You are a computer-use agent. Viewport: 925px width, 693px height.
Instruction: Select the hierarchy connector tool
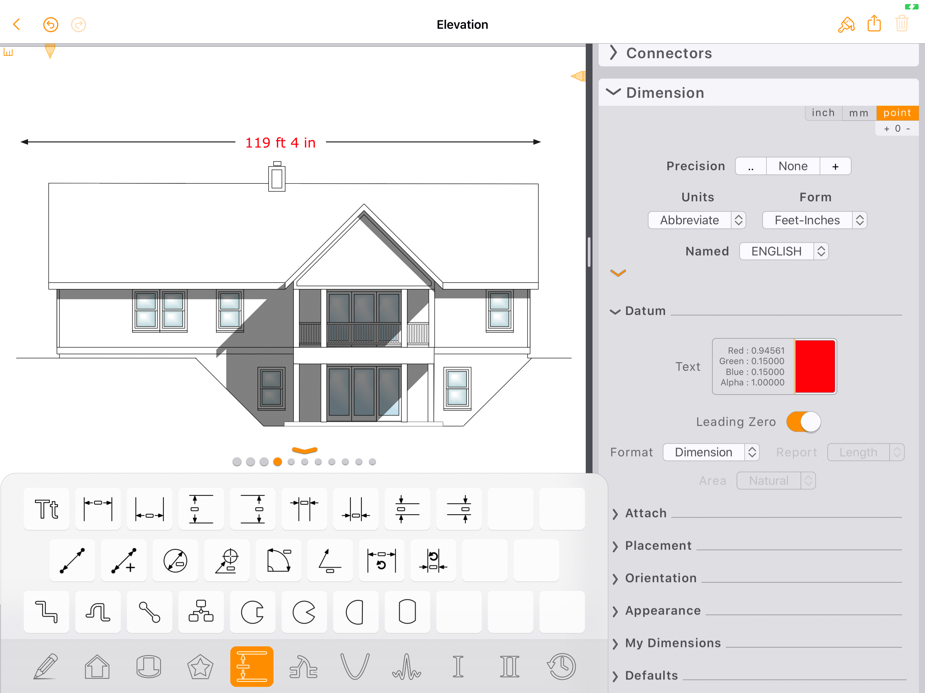[201, 611]
